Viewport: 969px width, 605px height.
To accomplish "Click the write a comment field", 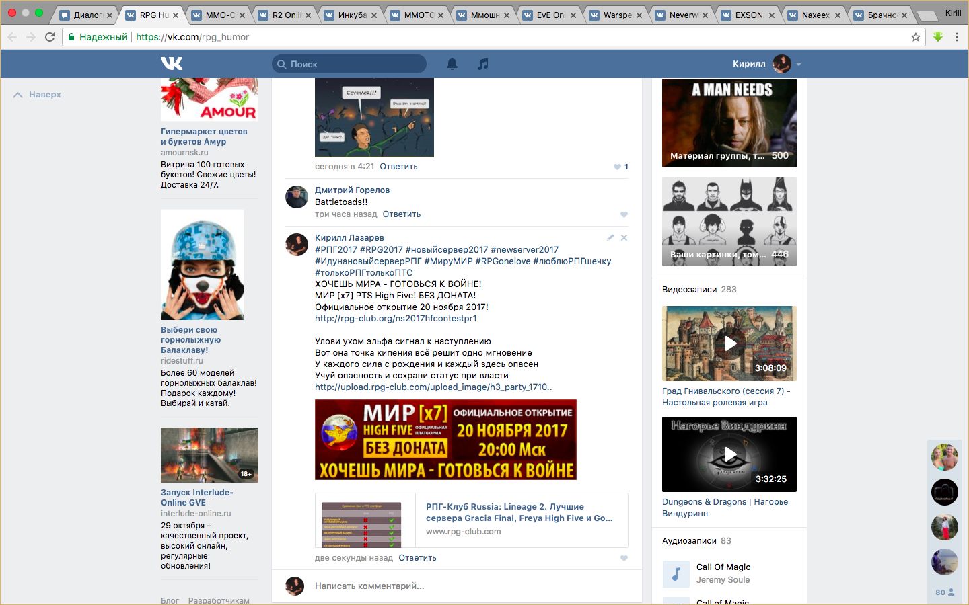I will 468,586.
